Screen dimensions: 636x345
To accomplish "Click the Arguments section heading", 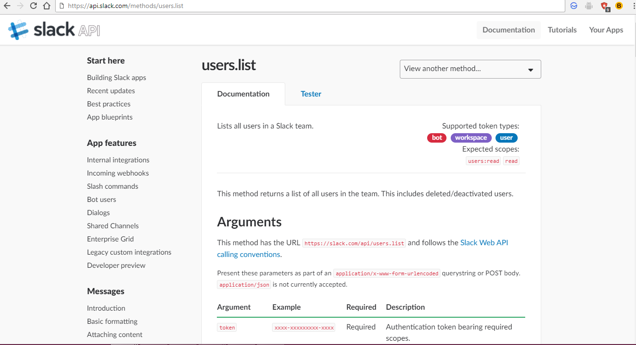I will point(249,222).
